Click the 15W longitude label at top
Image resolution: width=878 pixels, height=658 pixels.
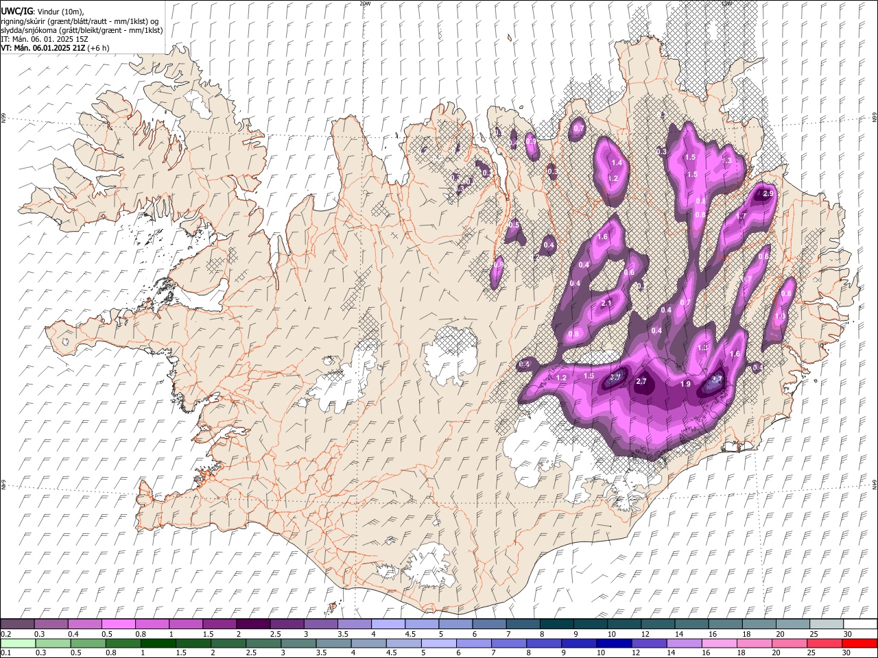coord(726,3)
